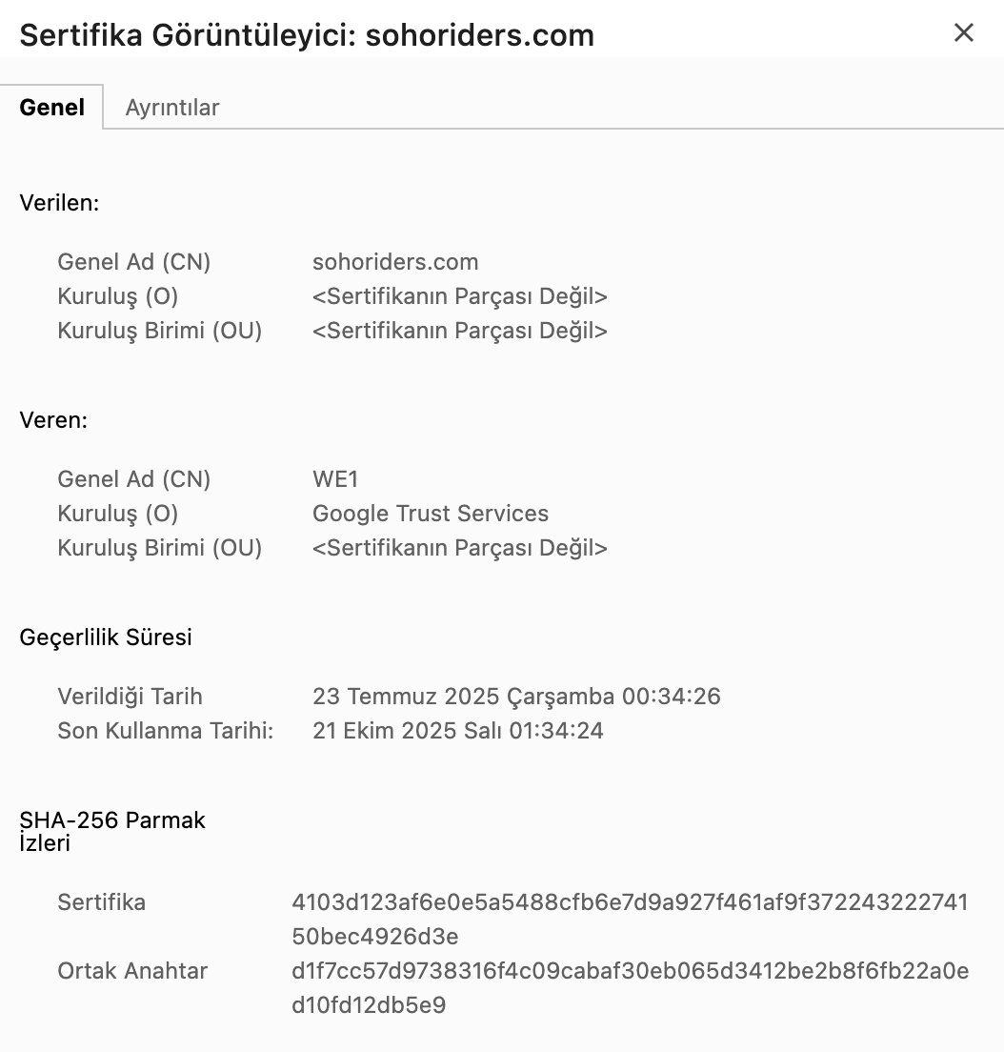
Task: Click the Veren section heading
Action: [53, 420]
